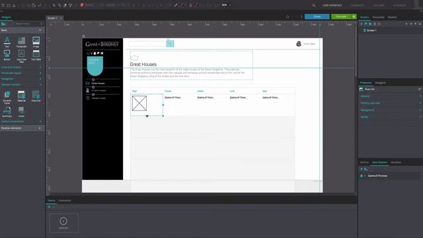Expand the Forms and inputs section
The height and width of the screenshot is (238, 423).
pos(40,73)
